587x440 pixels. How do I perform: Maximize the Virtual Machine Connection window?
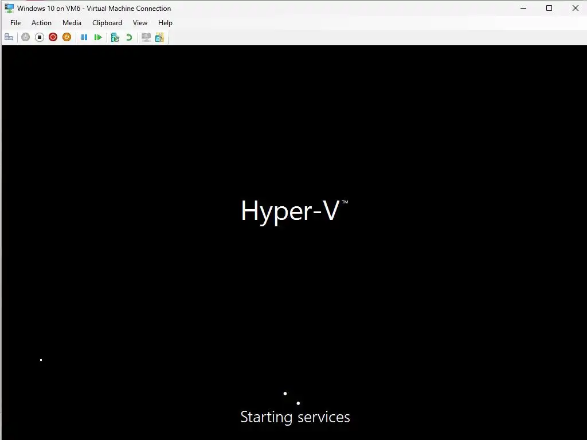(549, 8)
